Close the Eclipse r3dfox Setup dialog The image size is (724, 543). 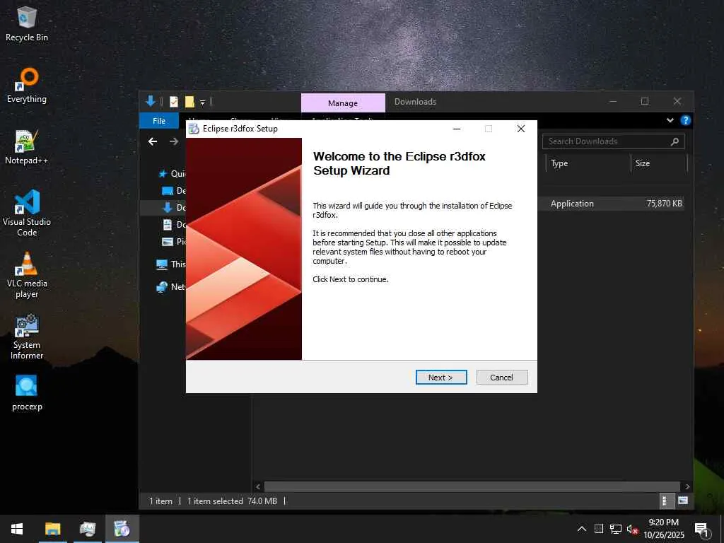[521, 129]
